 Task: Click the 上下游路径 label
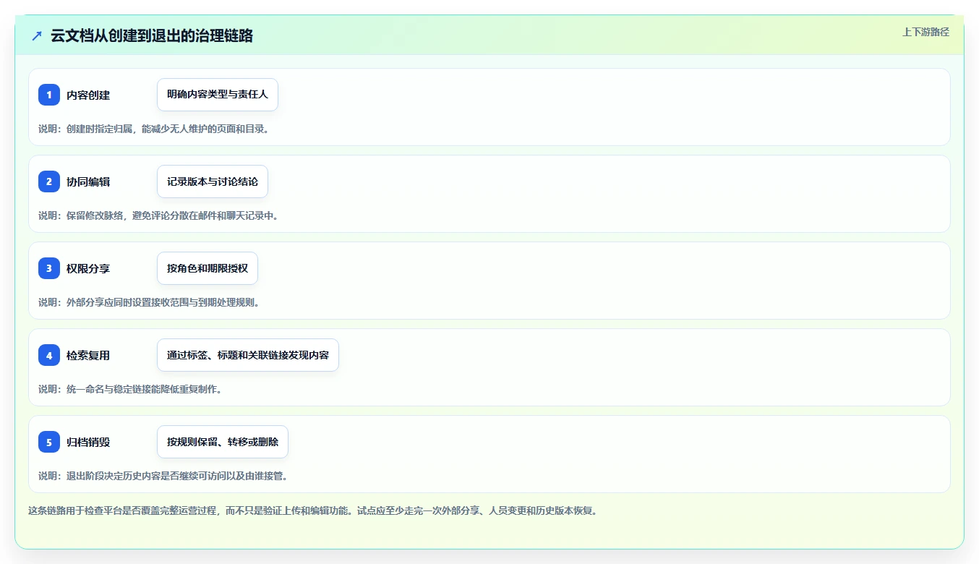[x=925, y=32]
